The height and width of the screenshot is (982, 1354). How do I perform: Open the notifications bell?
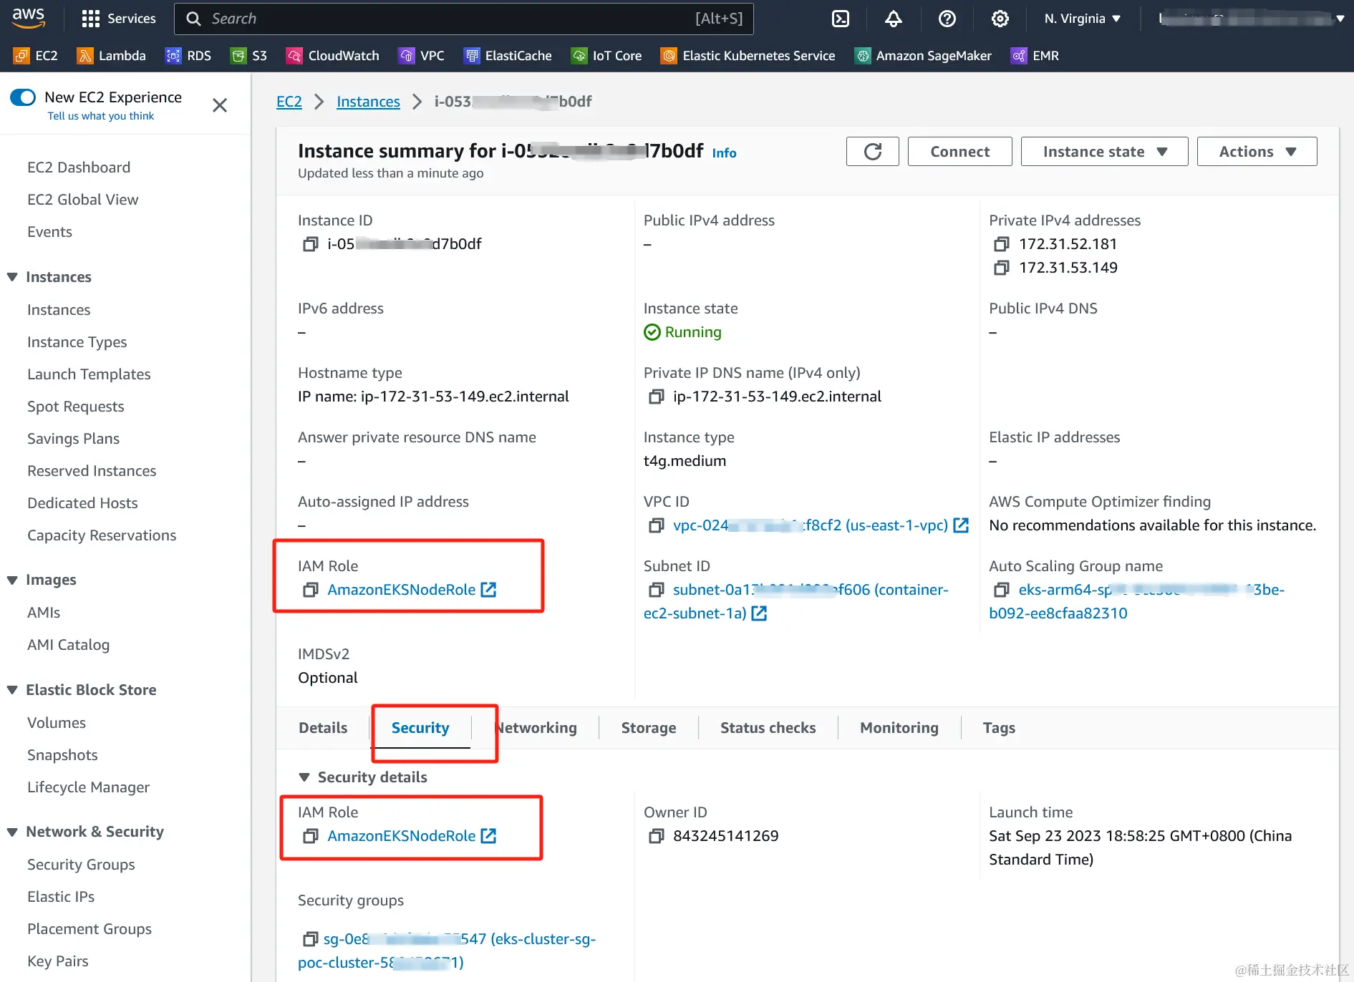(x=893, y=19)
